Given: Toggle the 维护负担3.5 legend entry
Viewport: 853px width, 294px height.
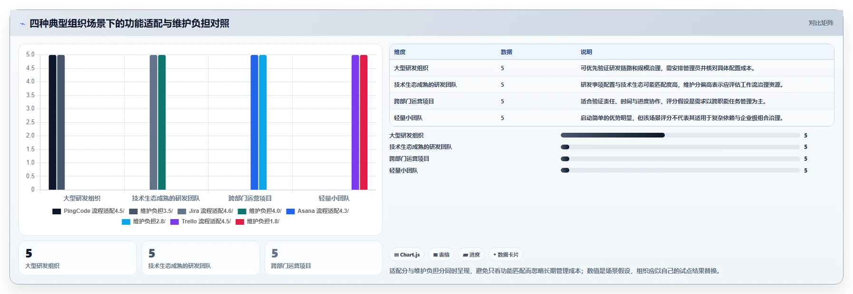Looking at the screenshot, I should (151, 211).
